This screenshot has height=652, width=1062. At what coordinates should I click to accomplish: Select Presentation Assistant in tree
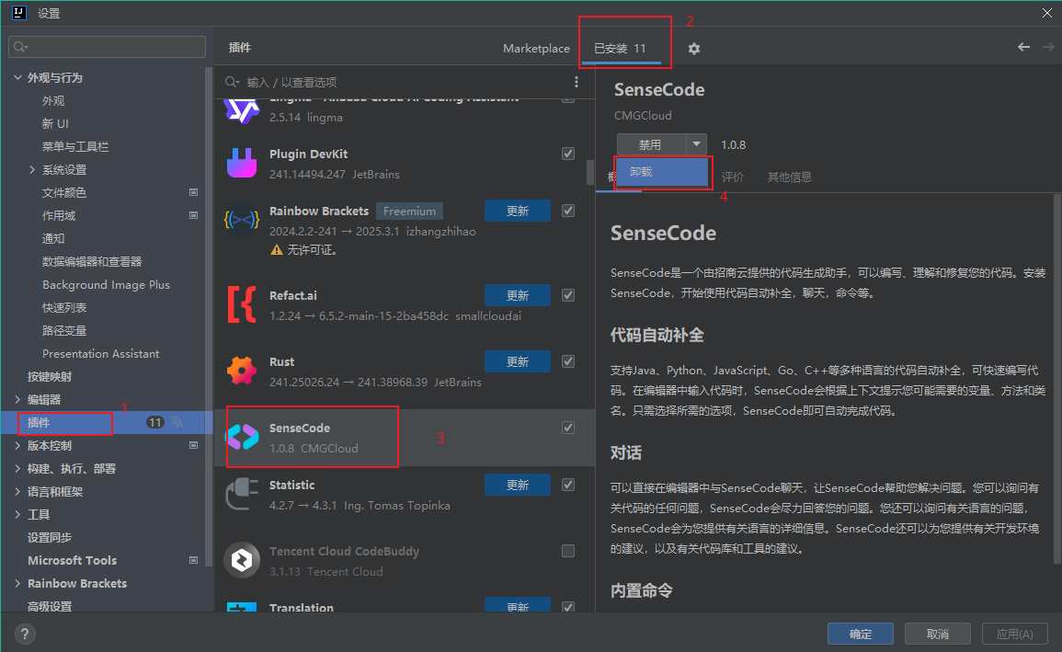coord(101,353)
